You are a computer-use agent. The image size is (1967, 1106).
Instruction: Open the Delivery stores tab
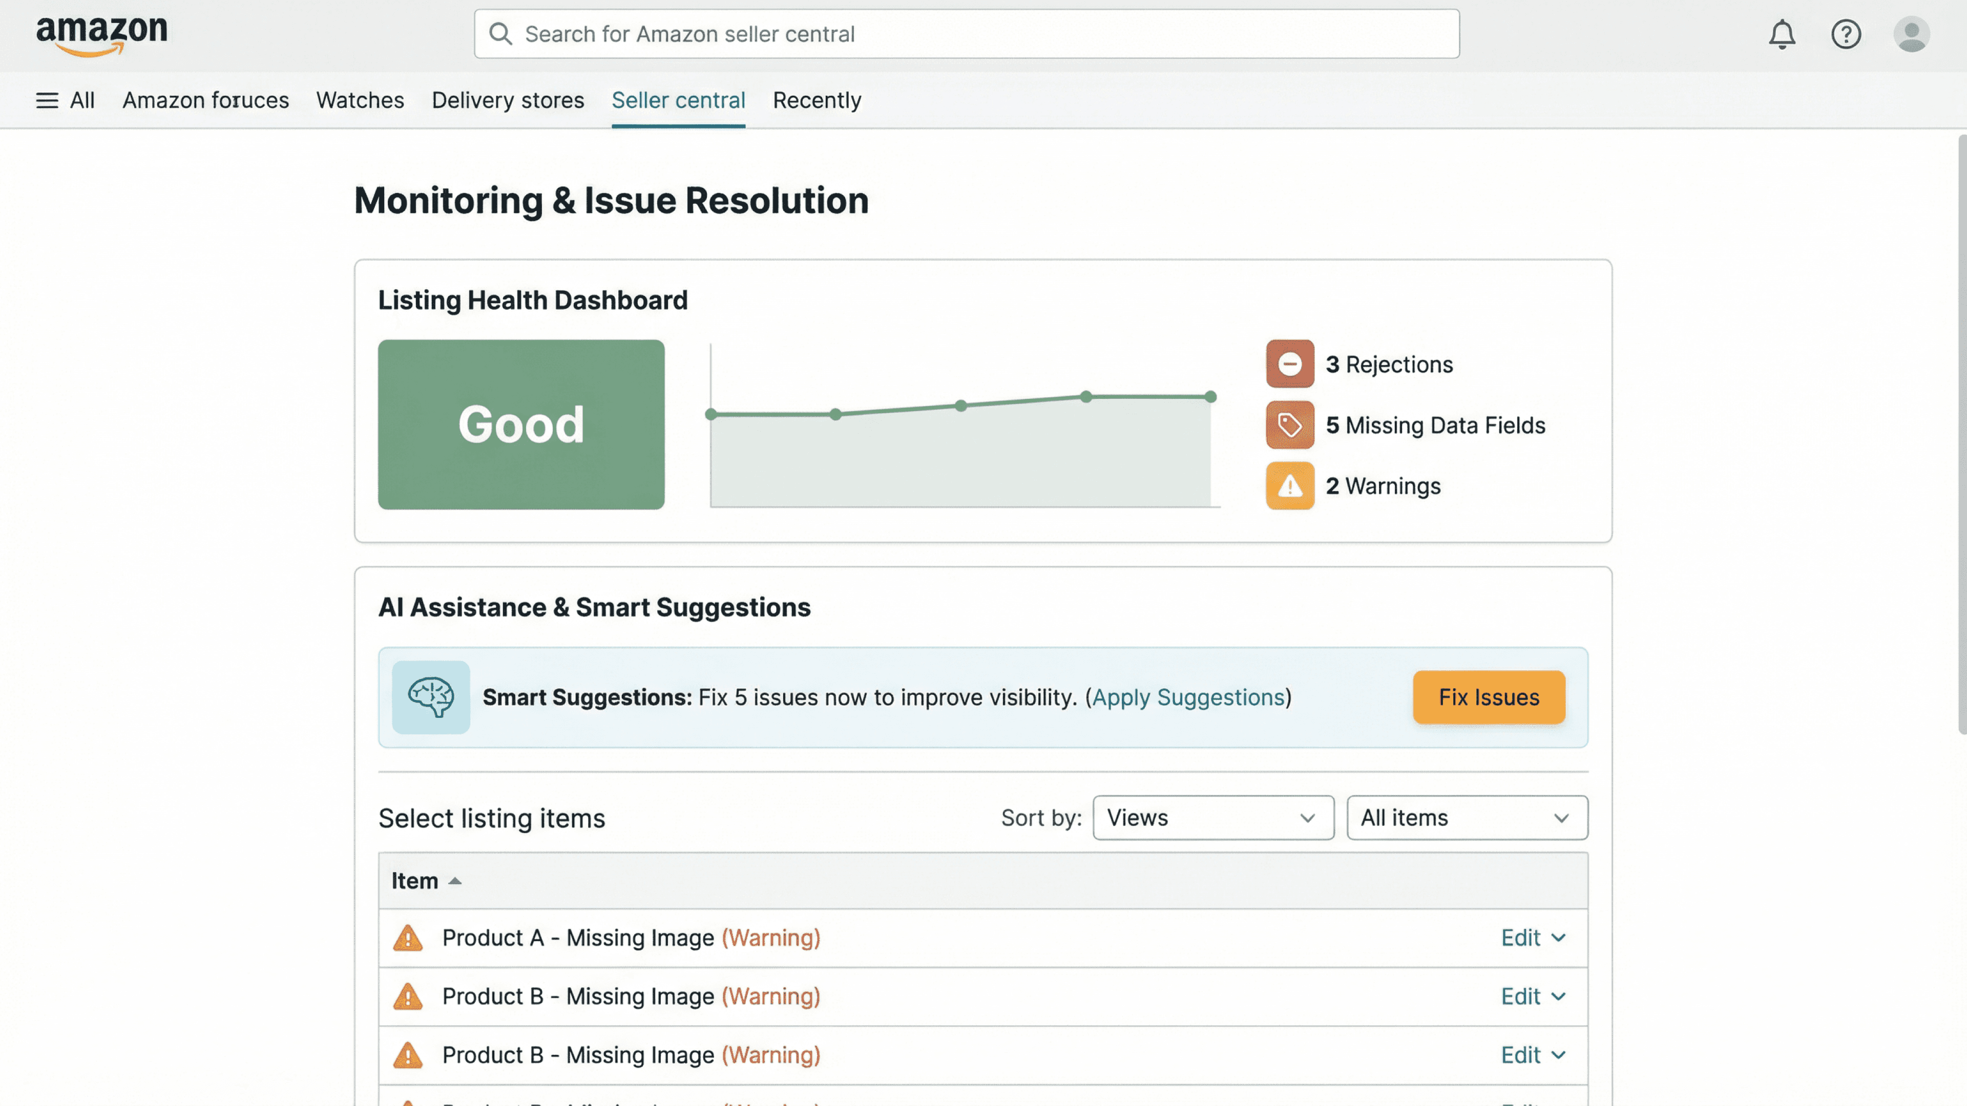pos(508,100)
